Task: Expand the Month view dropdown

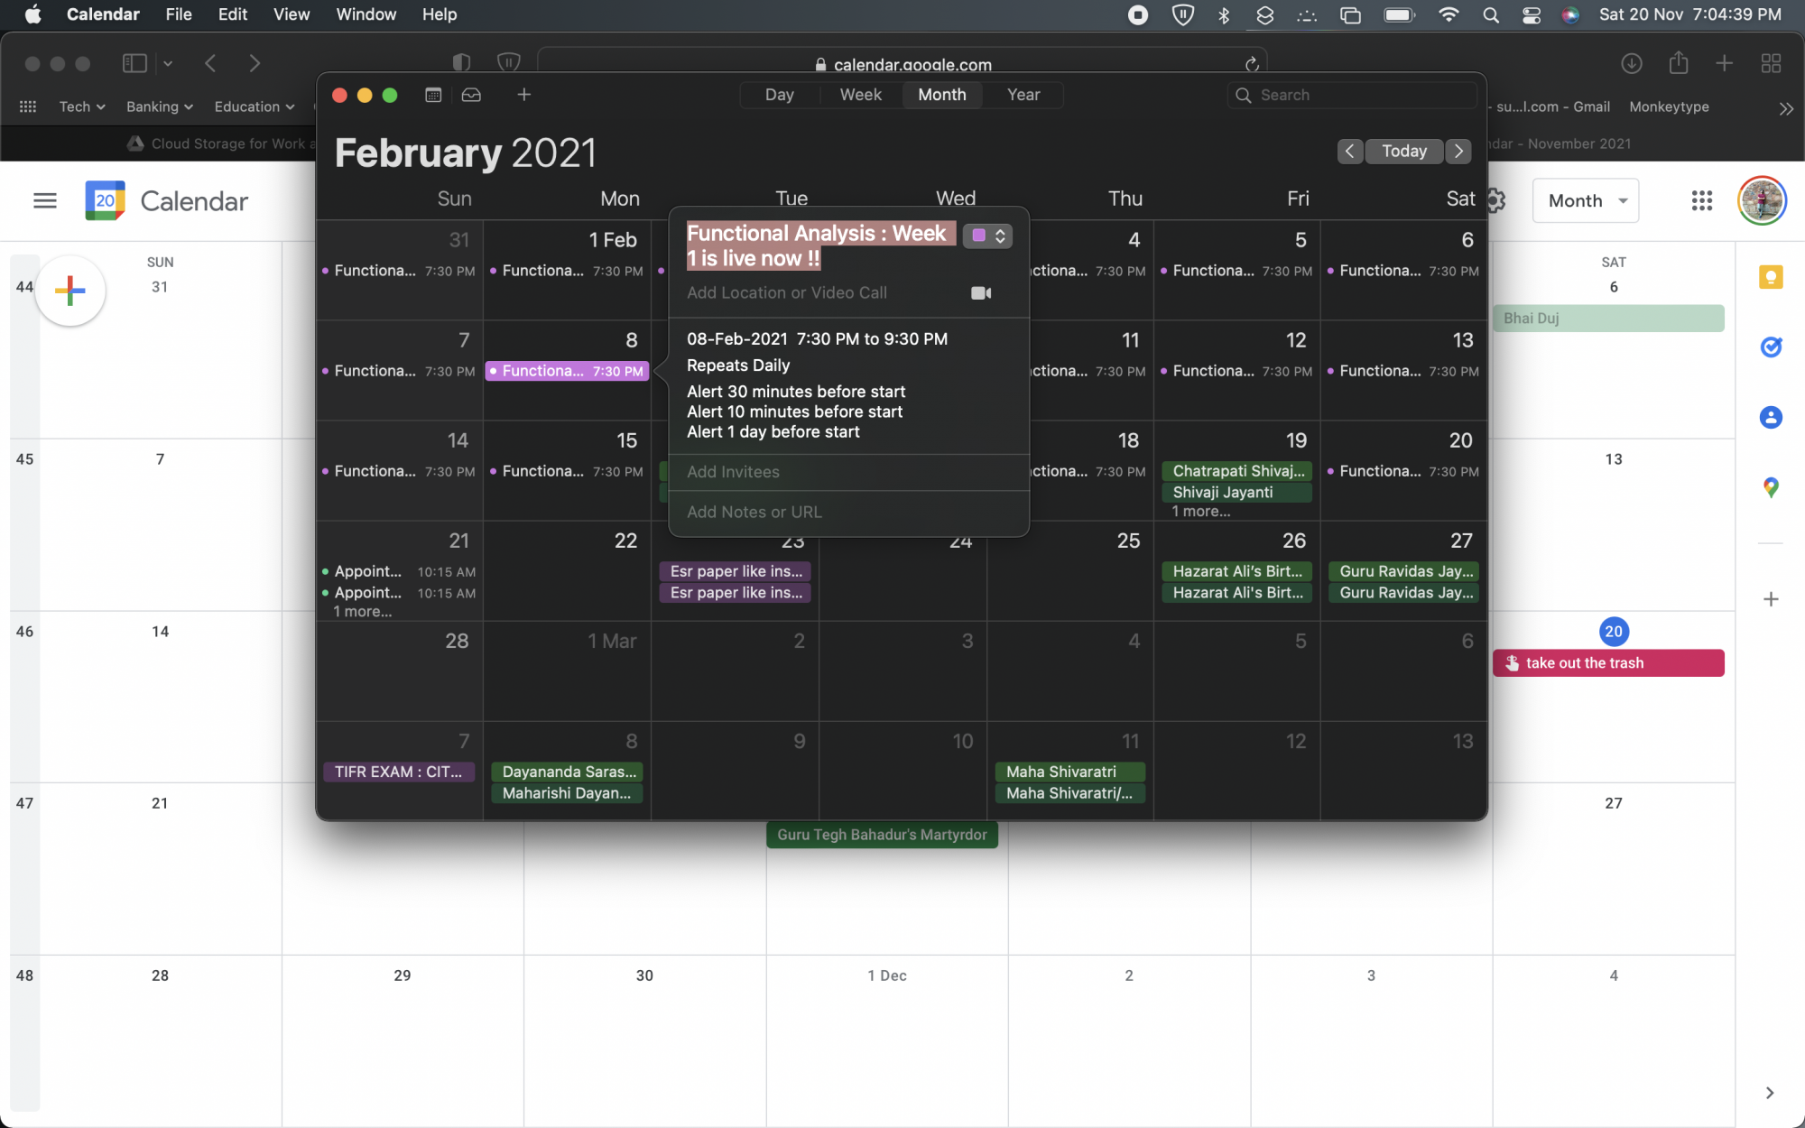Action: click(1586, 200)
